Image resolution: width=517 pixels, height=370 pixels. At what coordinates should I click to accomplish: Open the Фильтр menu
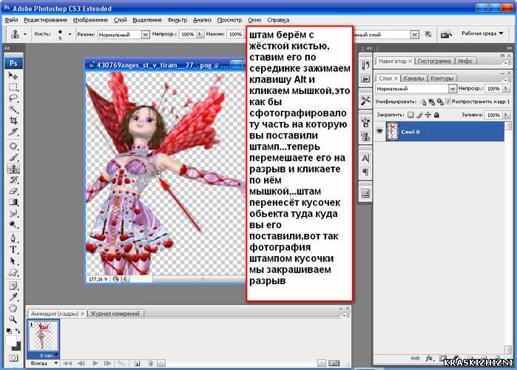[177, 20]
